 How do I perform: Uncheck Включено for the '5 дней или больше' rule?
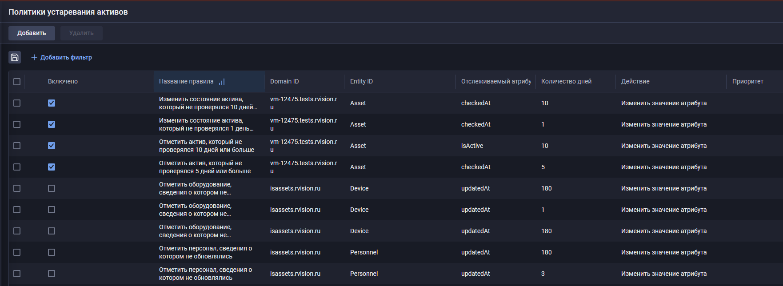52,167
